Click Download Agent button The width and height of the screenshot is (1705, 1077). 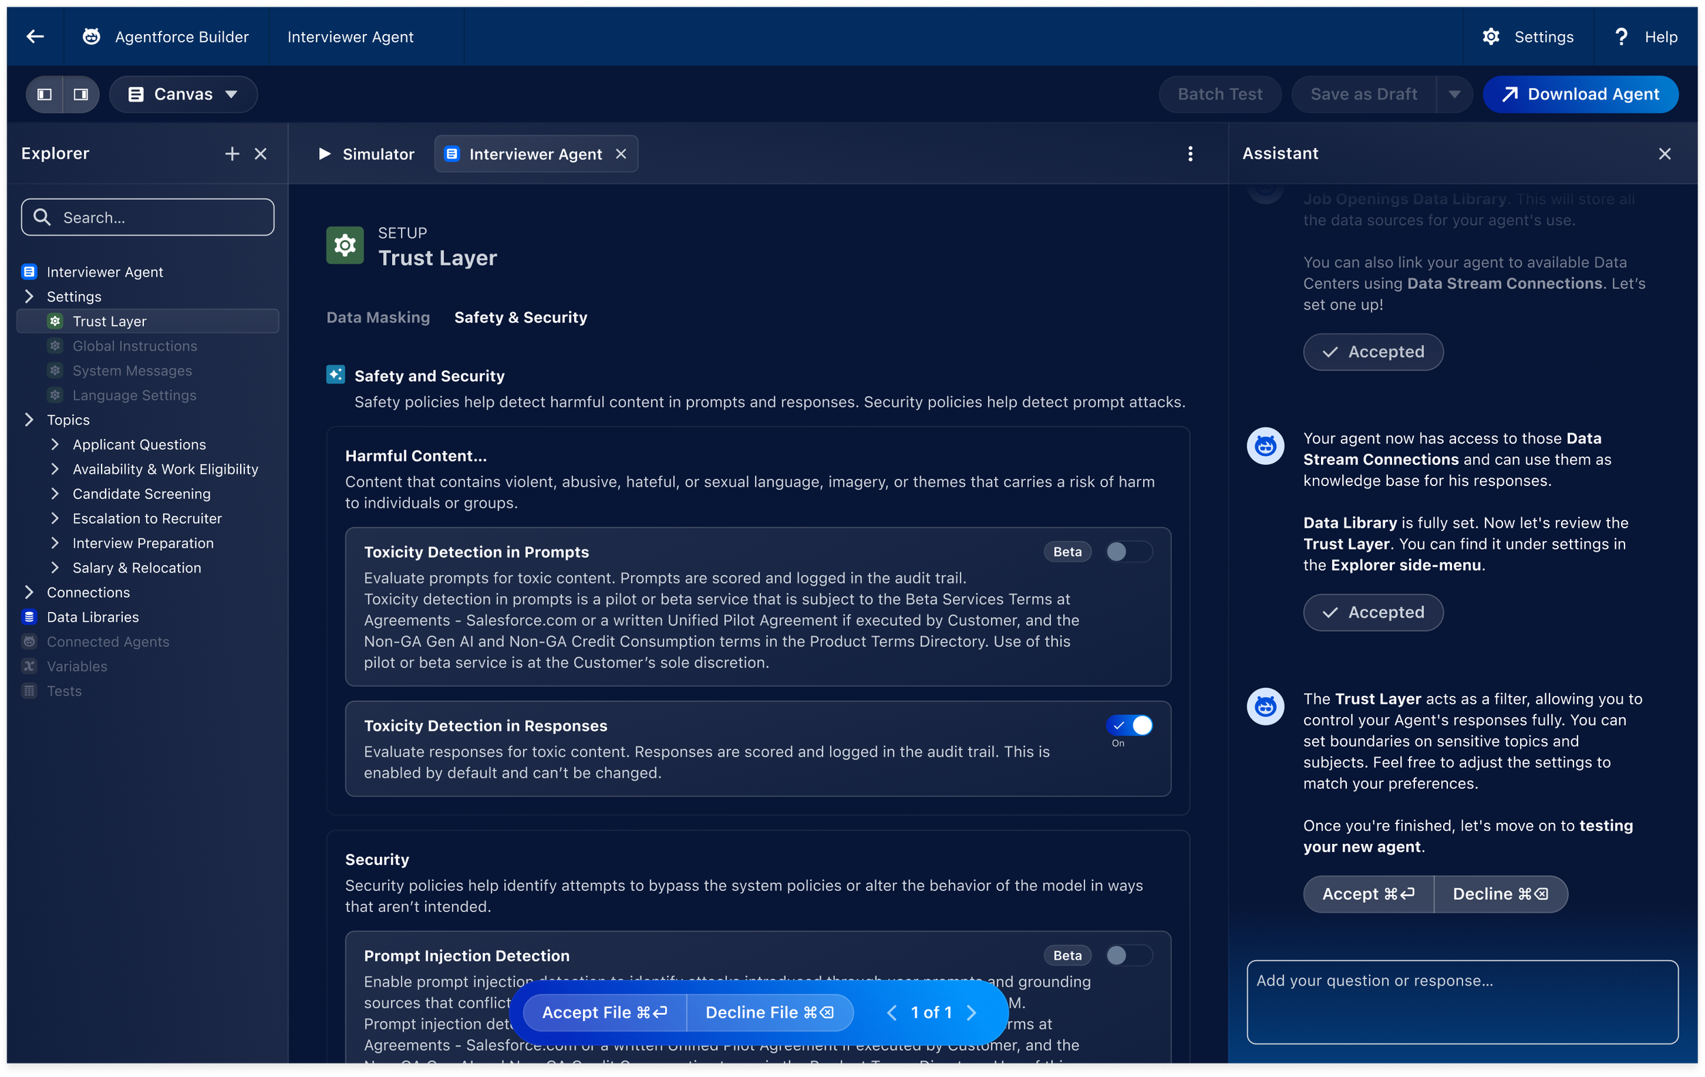[x=1580, y=94]
